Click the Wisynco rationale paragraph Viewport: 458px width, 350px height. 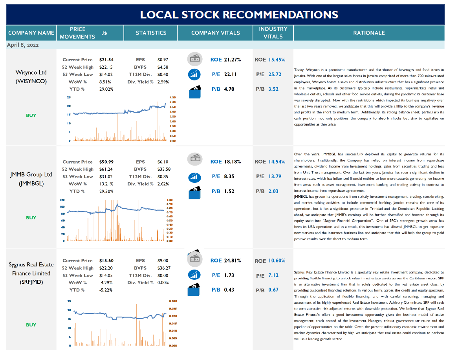369,97
